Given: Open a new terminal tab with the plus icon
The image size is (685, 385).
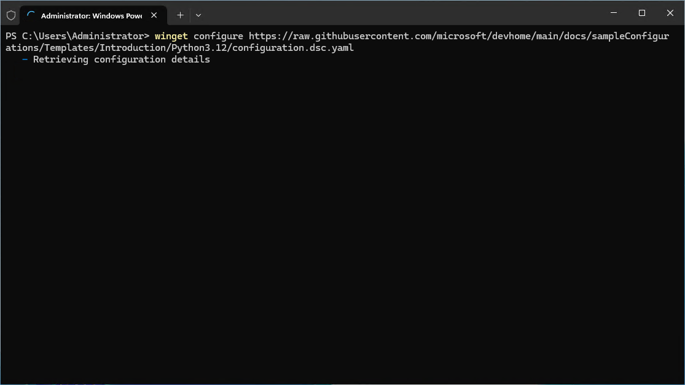Looking at the screenshot, I should [x=180, y=15].
